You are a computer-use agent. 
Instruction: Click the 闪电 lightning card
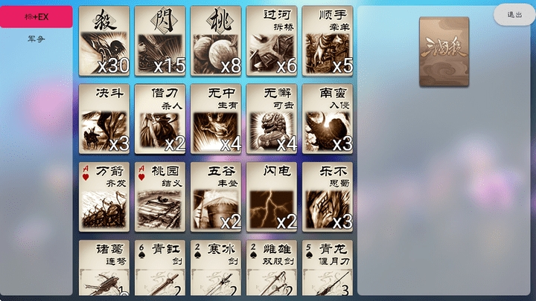272,197
